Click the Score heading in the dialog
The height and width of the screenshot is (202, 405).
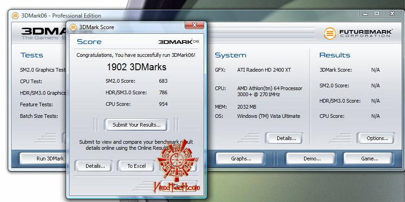tap(89, 42)
